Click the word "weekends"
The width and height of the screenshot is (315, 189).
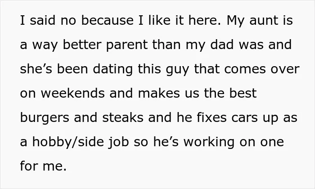(73, 93)
